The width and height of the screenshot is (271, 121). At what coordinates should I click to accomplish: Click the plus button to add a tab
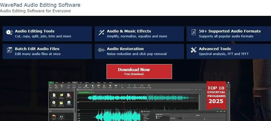pos(94,92)
